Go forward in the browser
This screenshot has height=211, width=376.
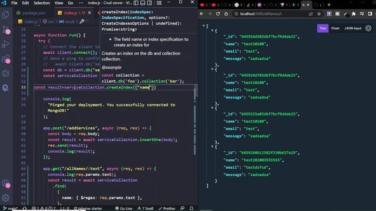pos(210,14)
